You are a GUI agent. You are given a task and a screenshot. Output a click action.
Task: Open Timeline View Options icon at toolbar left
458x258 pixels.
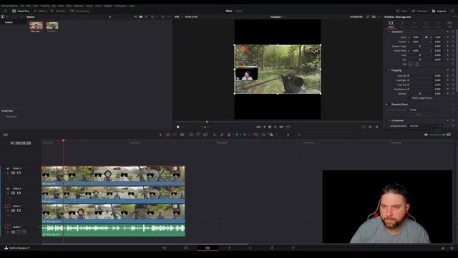(x=6, y=135)
